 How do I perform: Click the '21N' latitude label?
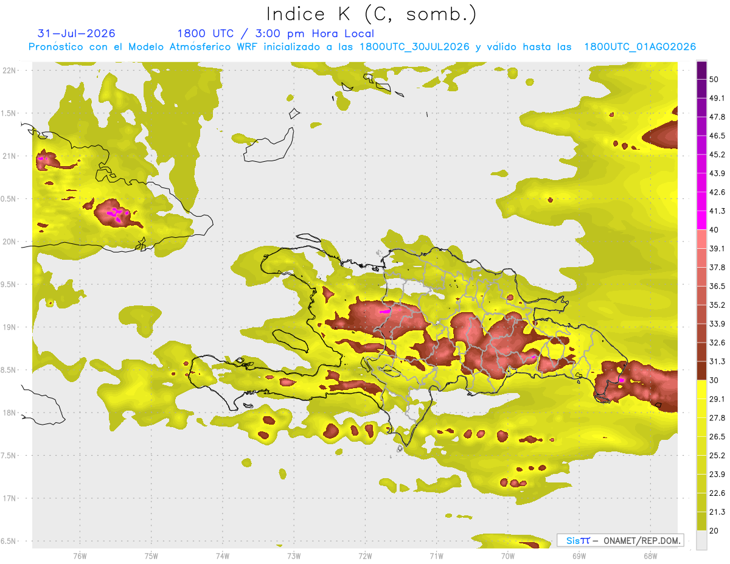pyautogui.click(x=10, y=156)
